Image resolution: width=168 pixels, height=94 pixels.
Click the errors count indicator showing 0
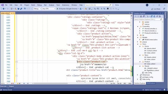pos(13,84)
